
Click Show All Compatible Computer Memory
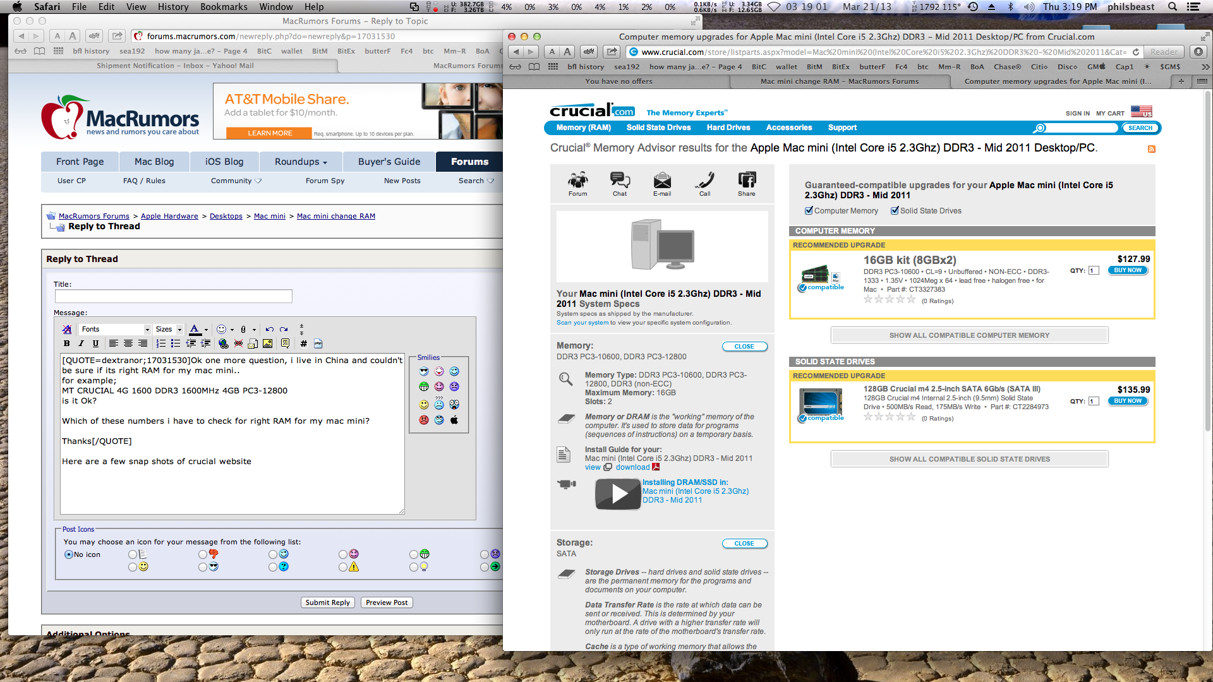click(969, 335)
